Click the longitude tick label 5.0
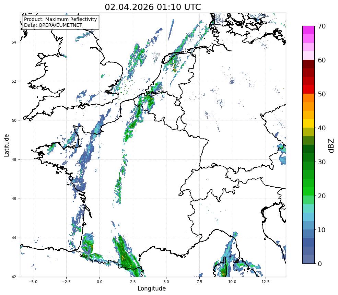 click(166, 282)
